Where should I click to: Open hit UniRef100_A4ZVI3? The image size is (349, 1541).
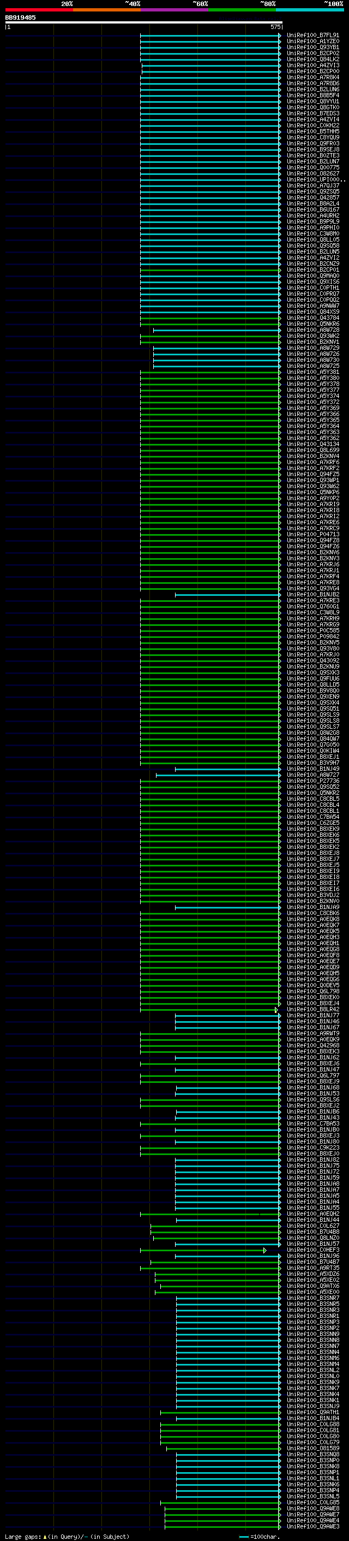pos(312,65)
